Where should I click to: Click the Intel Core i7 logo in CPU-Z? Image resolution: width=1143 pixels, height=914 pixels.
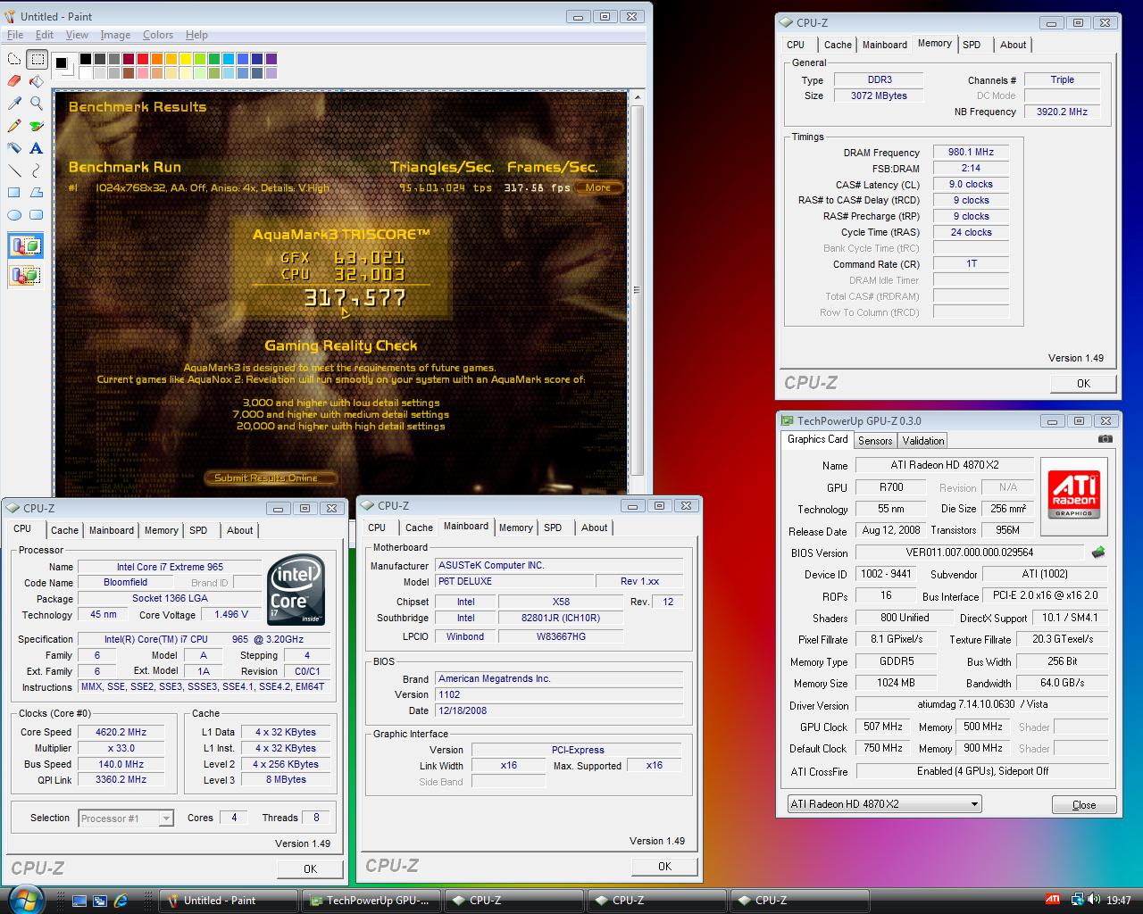point(296,592)
